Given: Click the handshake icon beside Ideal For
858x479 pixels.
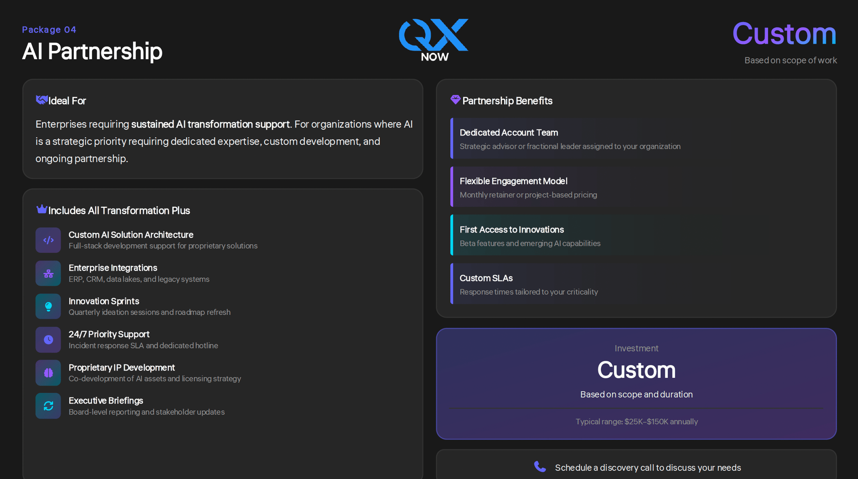Looking at the screenshot, I should coord(42,100).
